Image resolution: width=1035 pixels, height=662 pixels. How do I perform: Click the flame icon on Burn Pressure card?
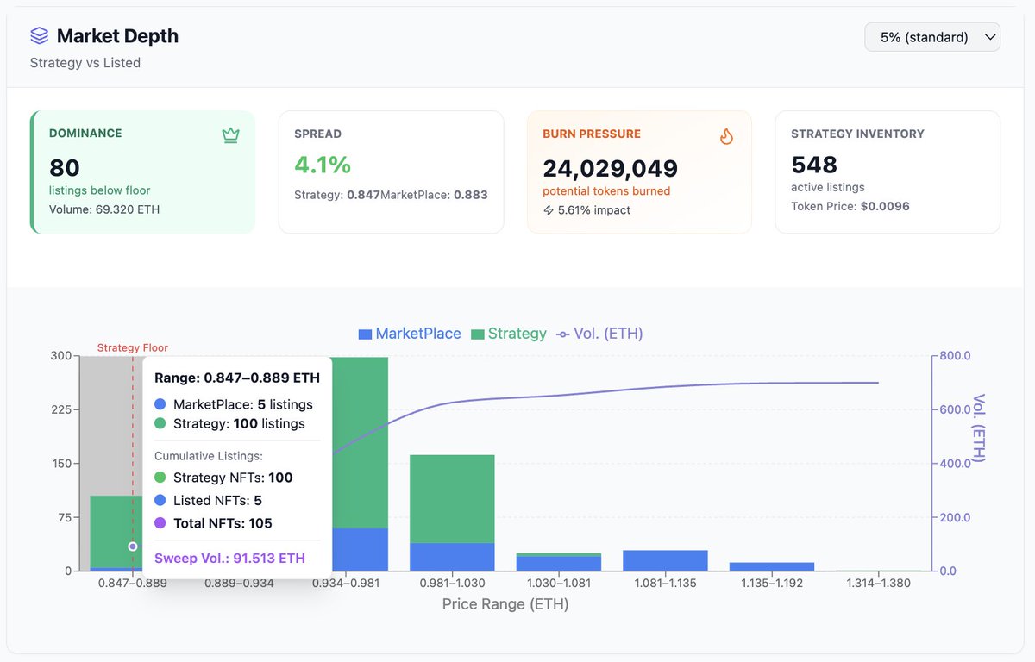tap(727, 135)
